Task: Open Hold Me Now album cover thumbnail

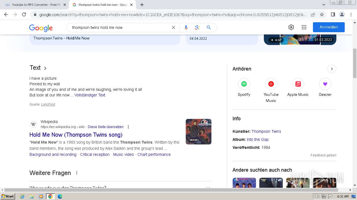Action: tap(199, 132)
